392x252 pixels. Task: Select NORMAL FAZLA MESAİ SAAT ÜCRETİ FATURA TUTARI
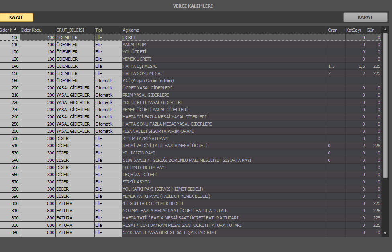224,211
